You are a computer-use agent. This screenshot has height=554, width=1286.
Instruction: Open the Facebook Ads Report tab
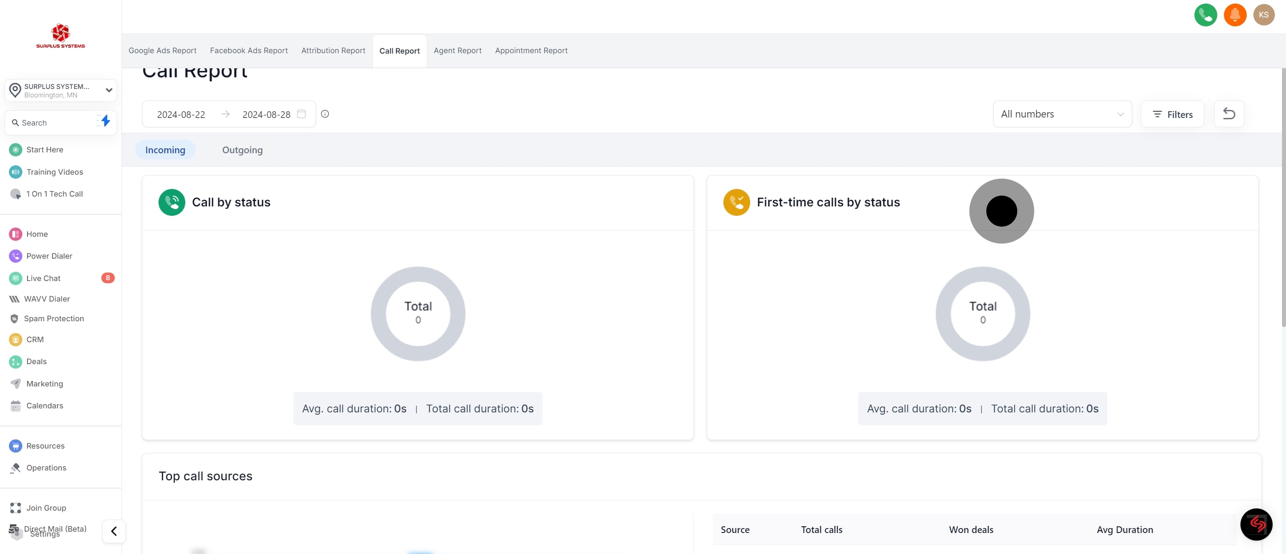pos(249,50)
